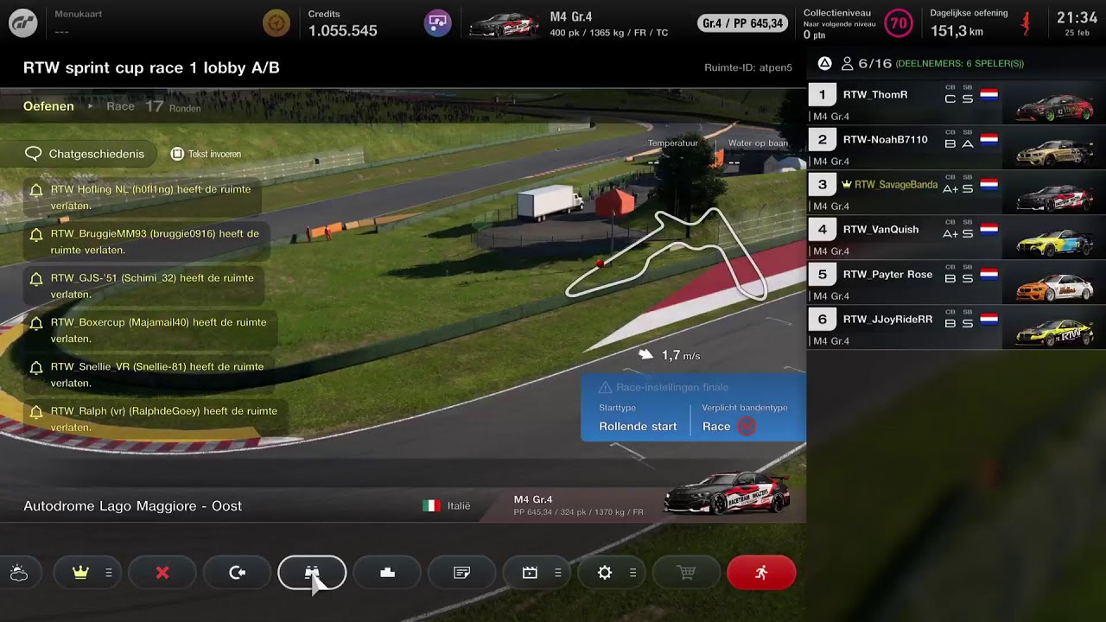Open the weather and time settings
The width and height of the screenshot is (1106, 622).
[x=18, y=573]
